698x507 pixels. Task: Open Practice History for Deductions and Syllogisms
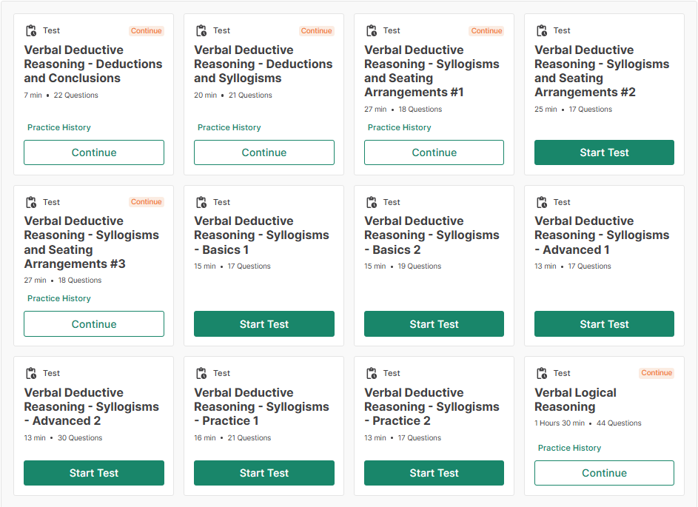point(229,127)
